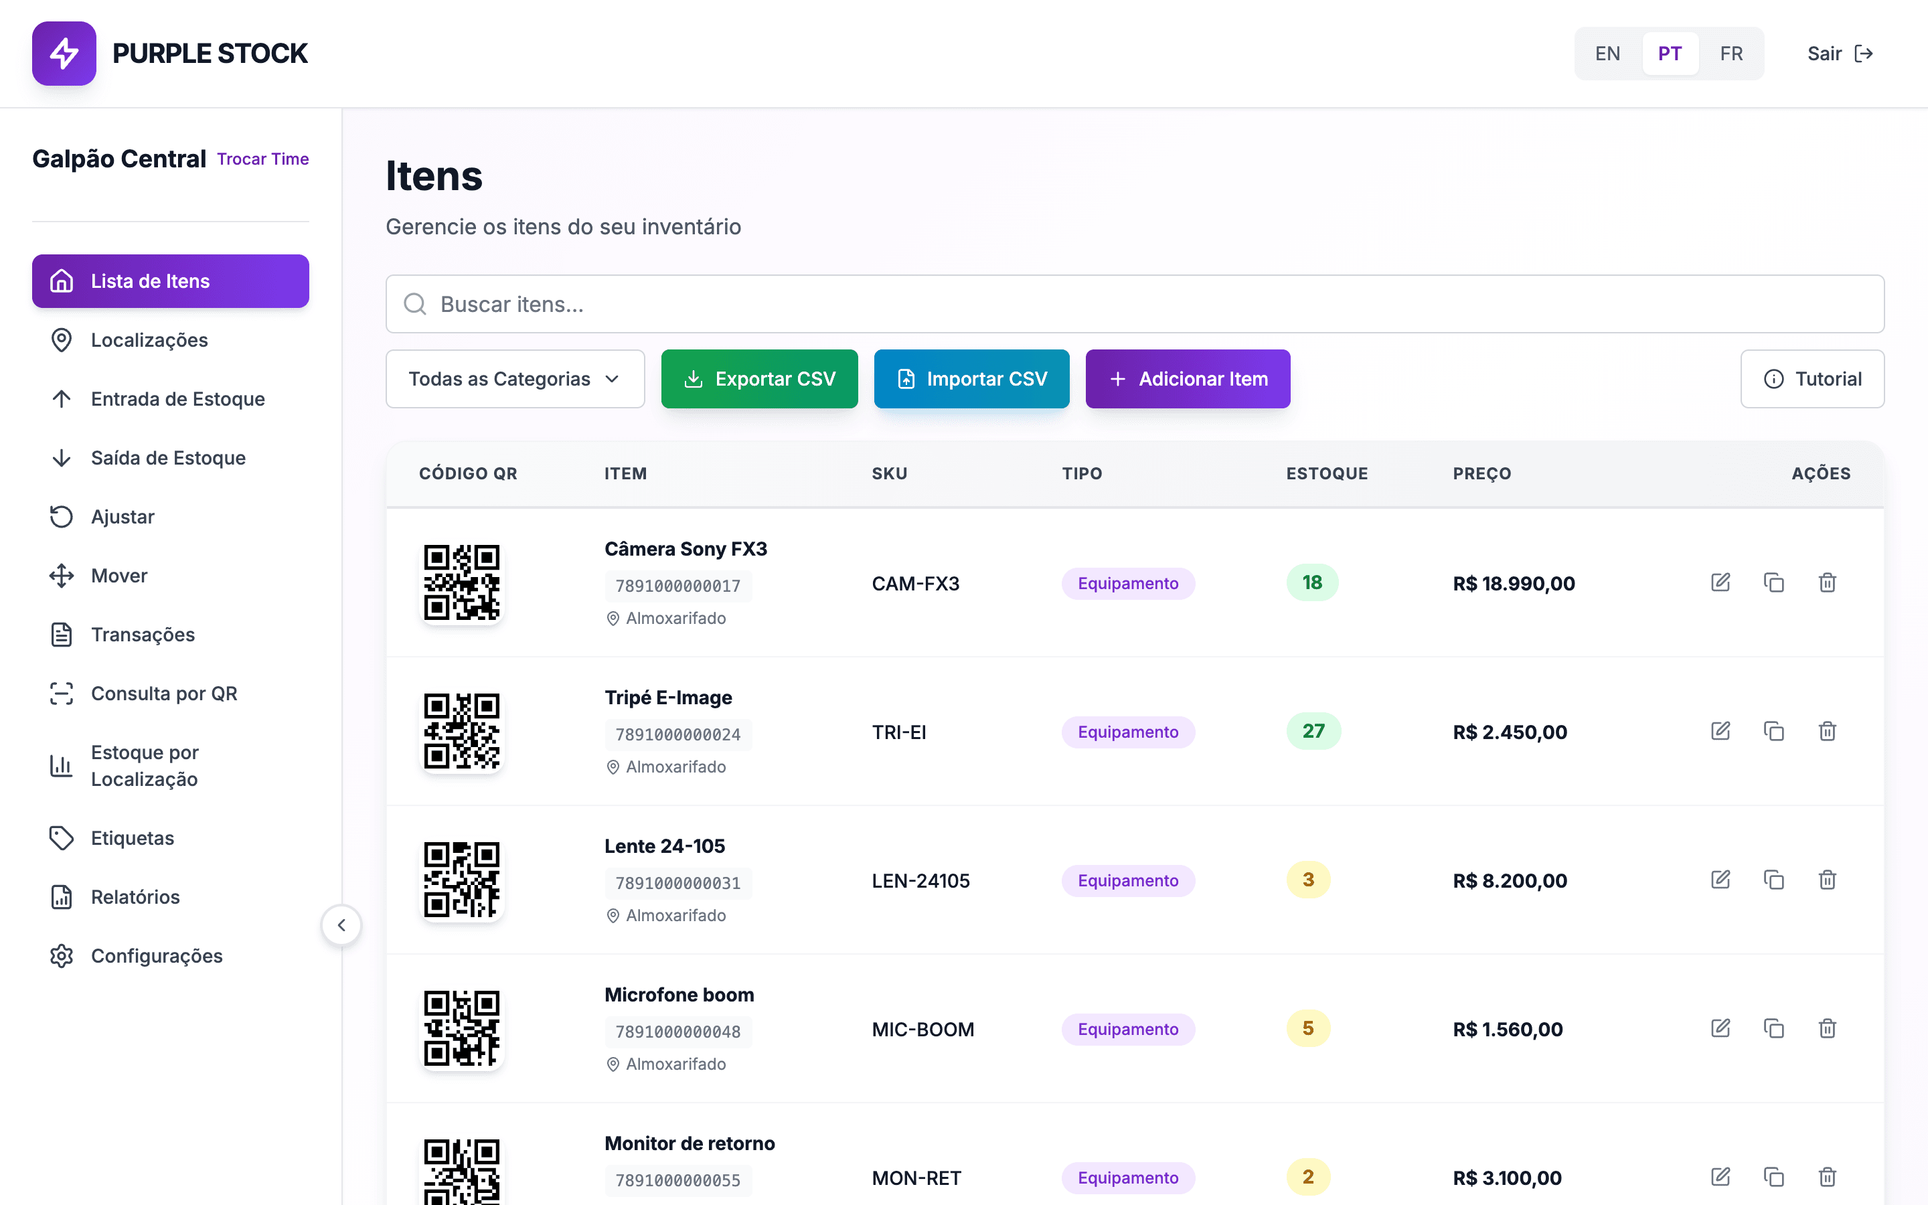Viewport: 1928px width, 1205px height.
Task: Open the Etiquetas section
Action: 171,838
